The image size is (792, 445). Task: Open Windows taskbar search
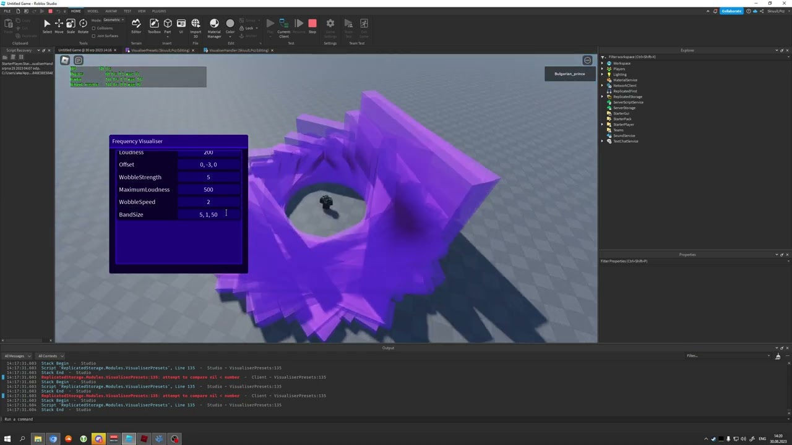click(x=22, y=439)
